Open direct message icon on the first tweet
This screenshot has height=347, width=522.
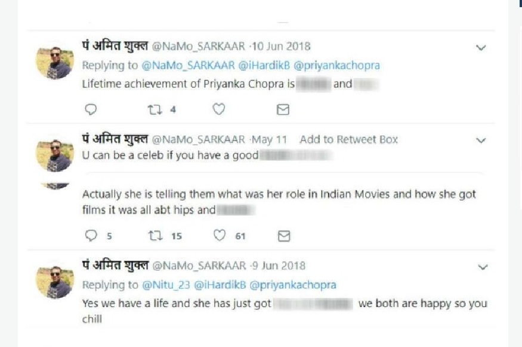[x=283, y=109]
